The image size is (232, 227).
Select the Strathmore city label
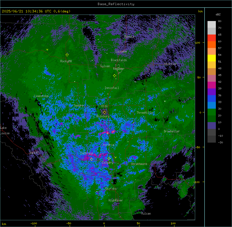point(139,164)
